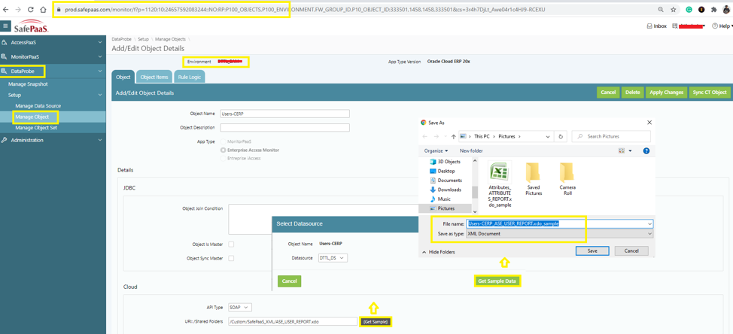
Task: Click the Apply Changes button
Action: (666, 93)
